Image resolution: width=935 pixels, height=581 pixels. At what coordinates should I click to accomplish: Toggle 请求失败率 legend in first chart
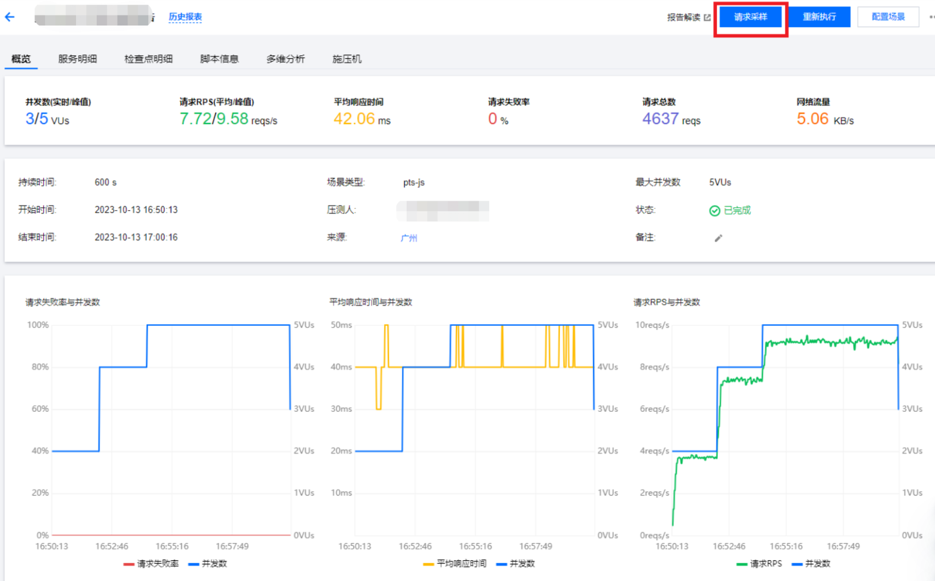(151, 564)
